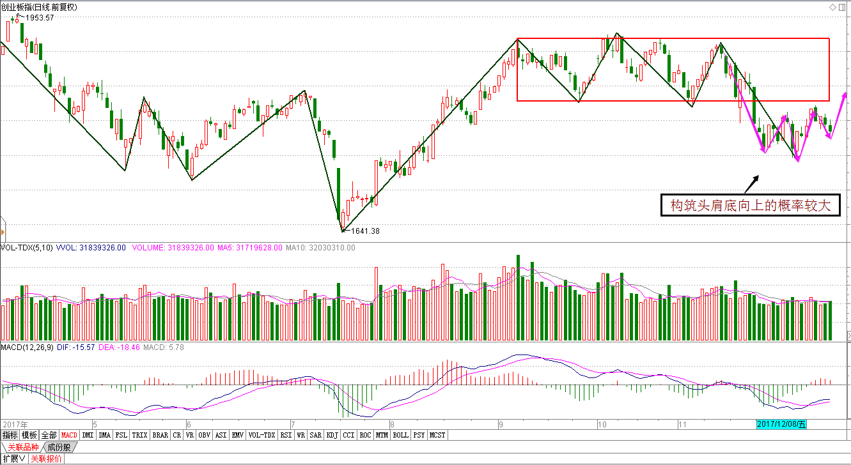The width and height of the screenshot is (851, 465).
Task: Show the EMV indicator
Action: tap(238, 435)
